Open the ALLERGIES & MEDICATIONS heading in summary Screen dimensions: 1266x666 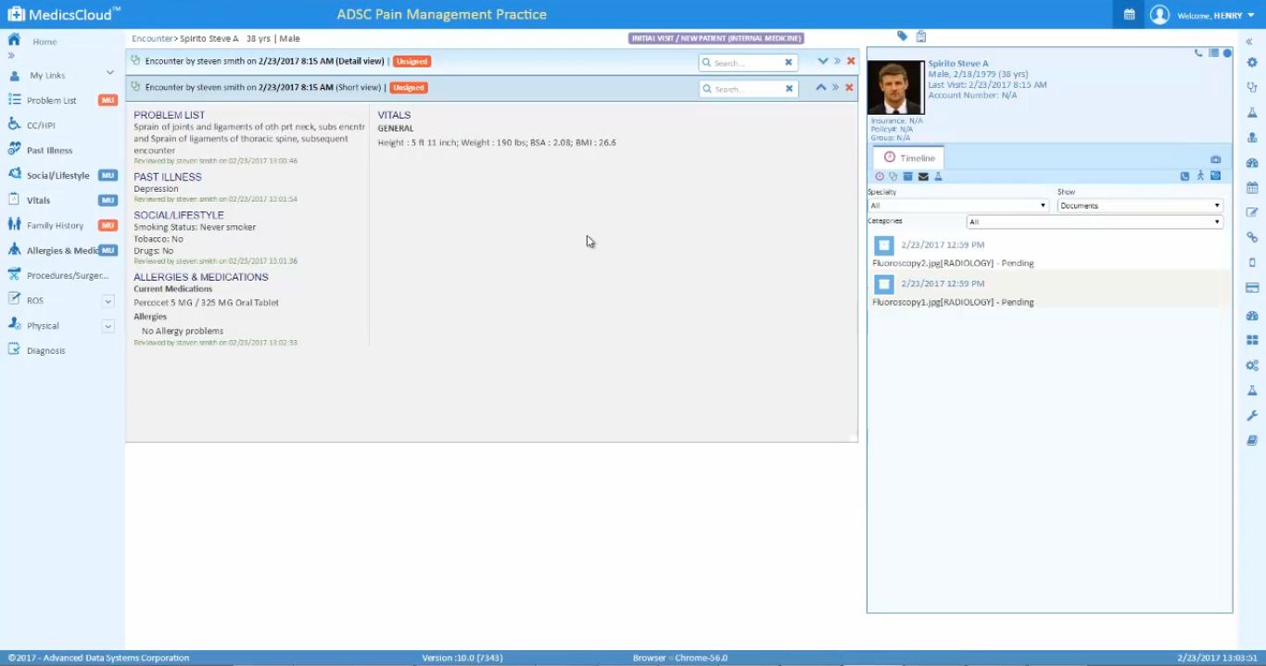pos(201,277)
